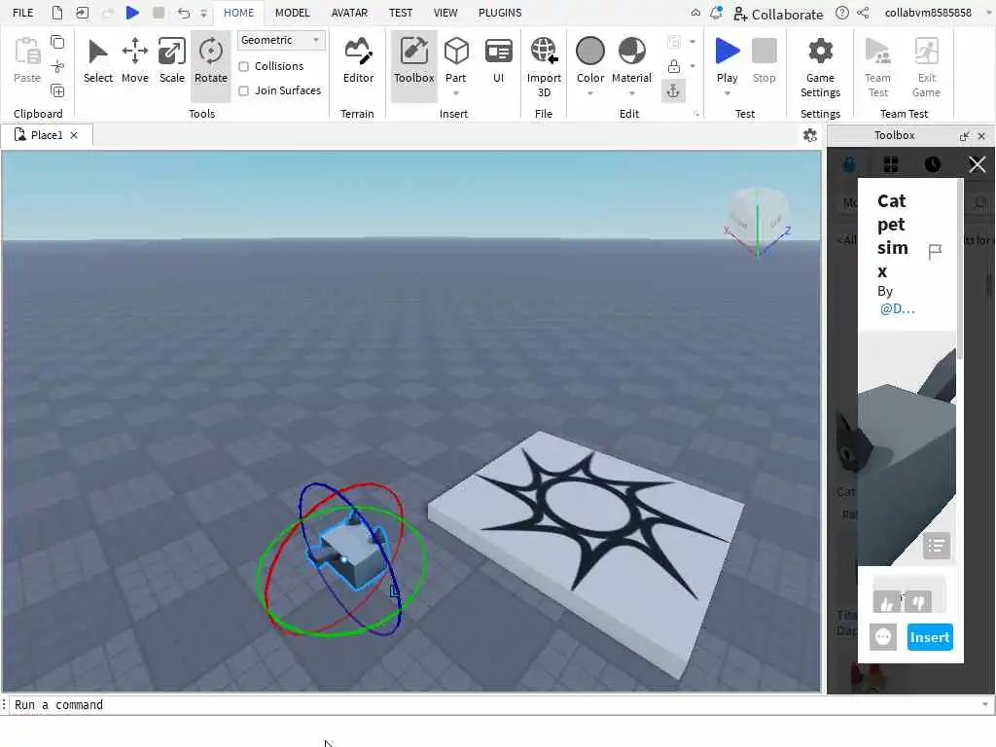Switch to Toolbox Inventory grid tab
The image size is (996, 747).
pyautogui.click(x=891, y=164)
